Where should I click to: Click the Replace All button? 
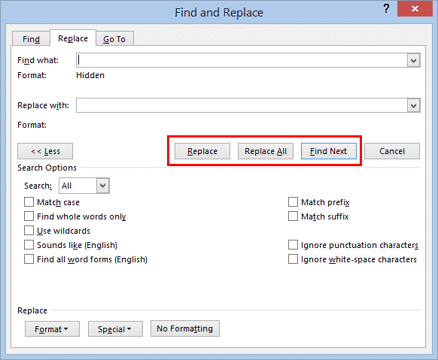tap(266, 151)
